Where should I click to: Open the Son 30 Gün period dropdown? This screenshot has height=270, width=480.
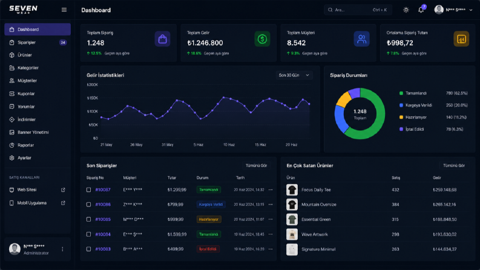pyautogui.click(x=294, y=75)
